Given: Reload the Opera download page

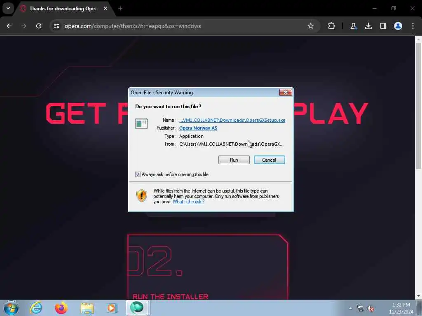Looking at the screenshot, I should (x=39, y=26).
